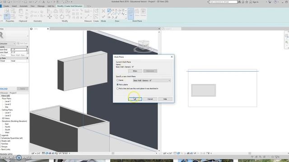Image resolution: width=289 pixels, height=162 pixels.
Task: Open the Properties help link
Action: point(4,89)
